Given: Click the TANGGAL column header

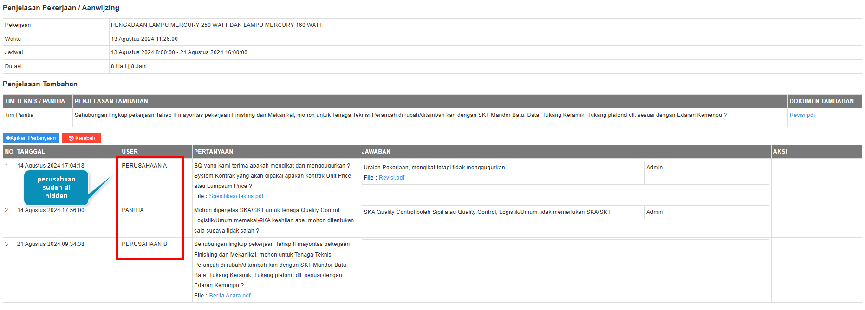Looking at the screenshot, I should click(31, 152).
